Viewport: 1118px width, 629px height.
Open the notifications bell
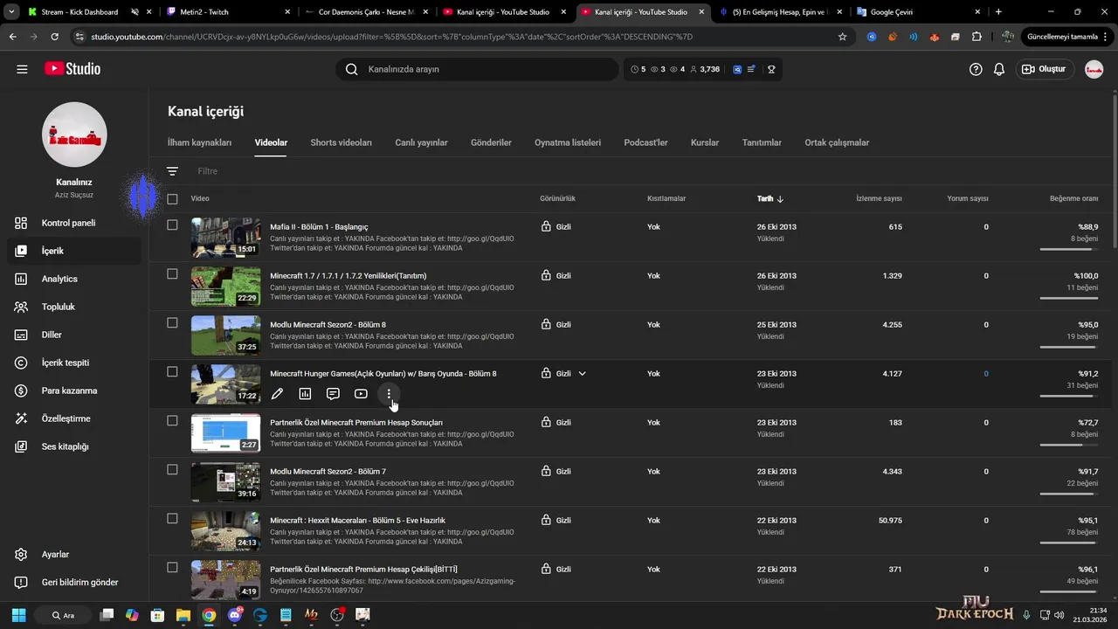999,69
